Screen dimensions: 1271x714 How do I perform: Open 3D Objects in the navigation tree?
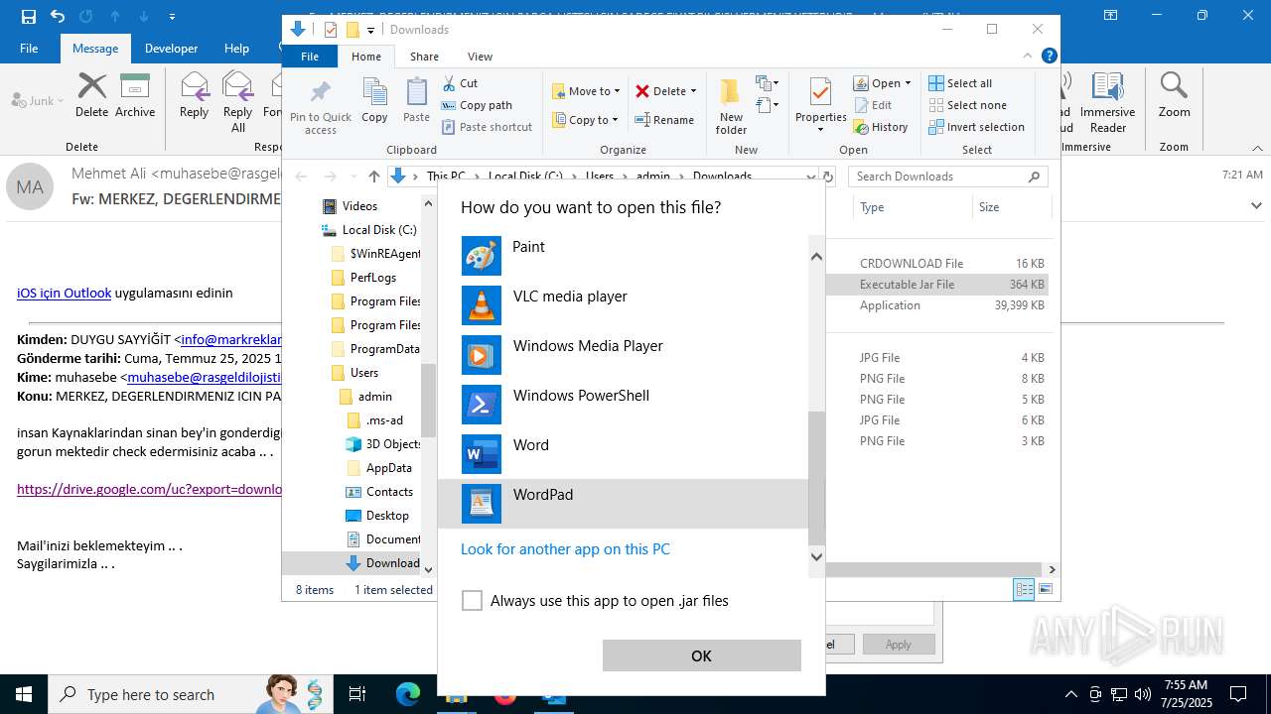coord(383,444)
